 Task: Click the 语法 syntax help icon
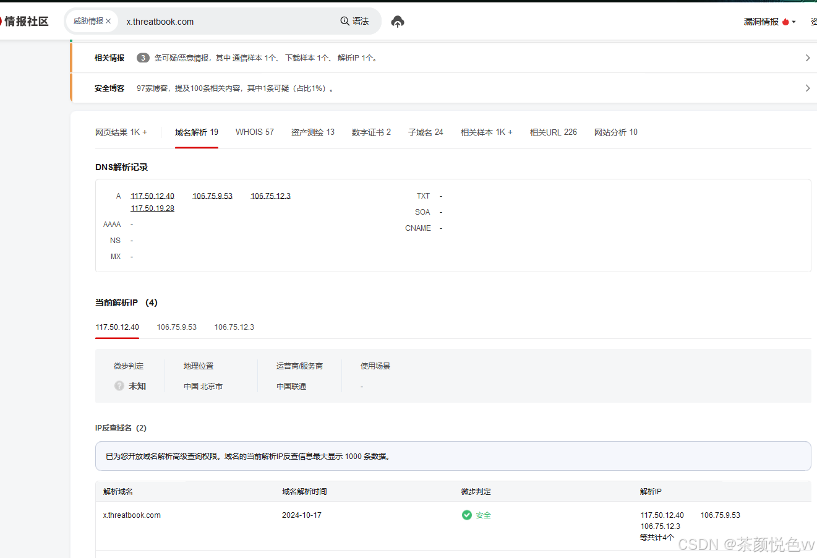344,21
